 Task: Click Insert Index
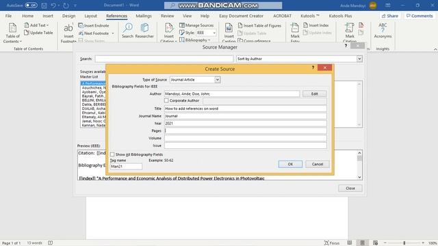[316, 25]
